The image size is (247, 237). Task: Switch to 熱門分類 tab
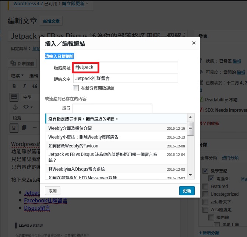point(230,157)
